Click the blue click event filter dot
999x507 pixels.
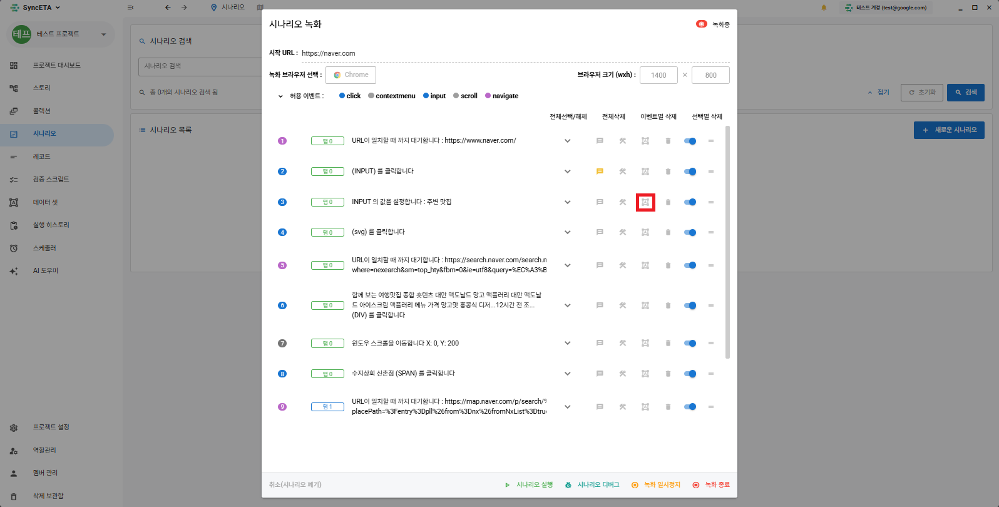click(342, 96)
